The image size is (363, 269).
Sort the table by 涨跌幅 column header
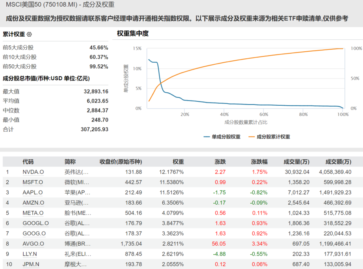[x=259, y=162]
